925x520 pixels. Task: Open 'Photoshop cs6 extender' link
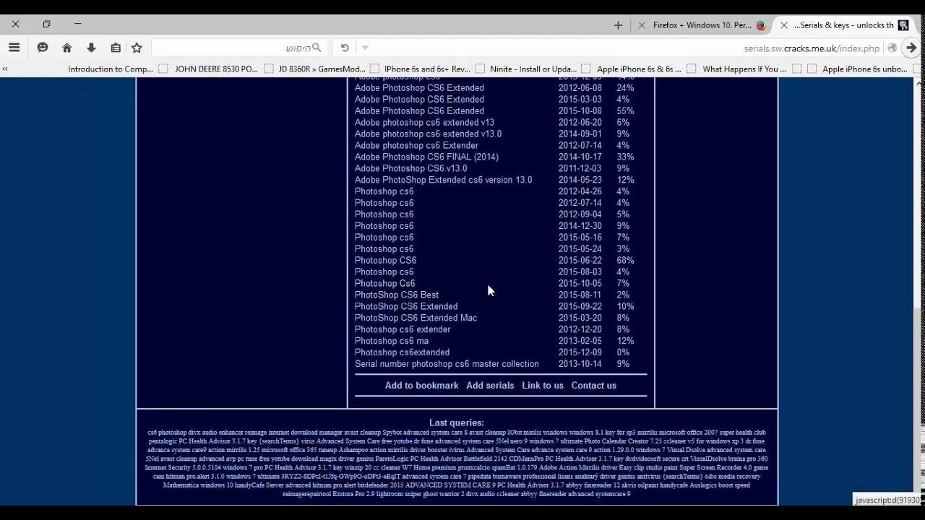pos(403,330)
